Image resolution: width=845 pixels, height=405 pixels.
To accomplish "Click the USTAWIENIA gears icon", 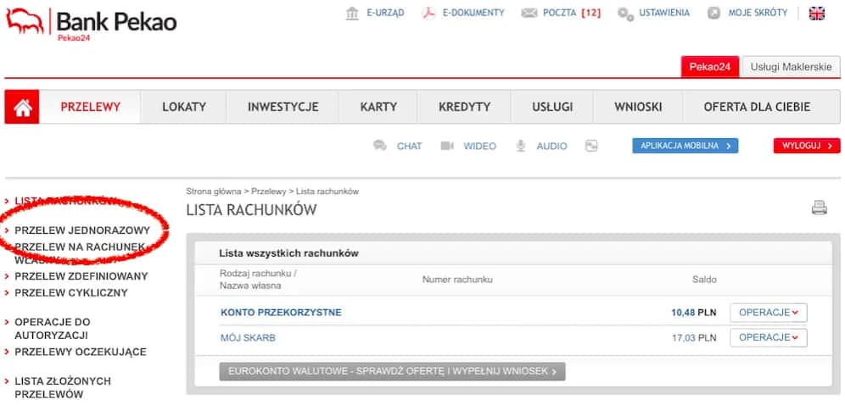I will 625,14.
